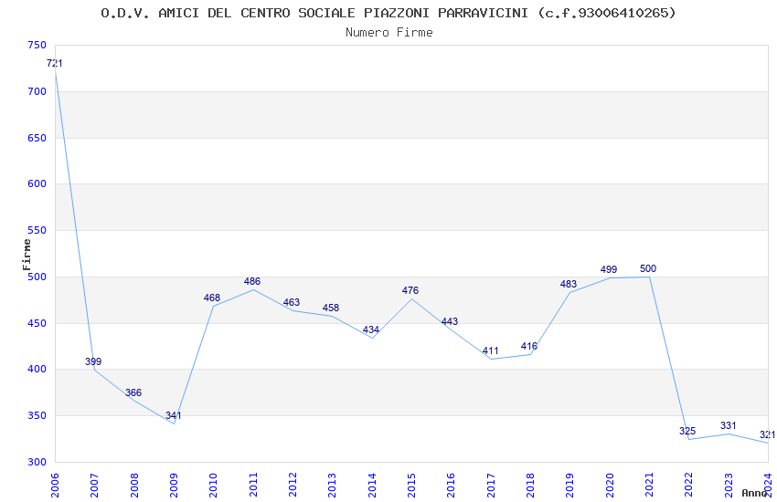Click the x-axis year 2010
This screenshot has height=502, width=777.
pos(213,485)
